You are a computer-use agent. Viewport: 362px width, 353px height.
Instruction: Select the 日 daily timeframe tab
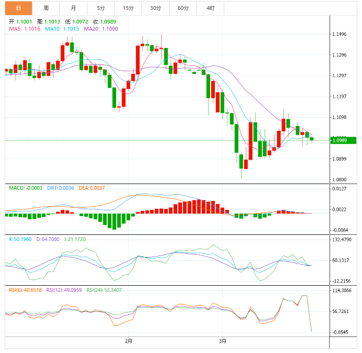tap(18, 8)
